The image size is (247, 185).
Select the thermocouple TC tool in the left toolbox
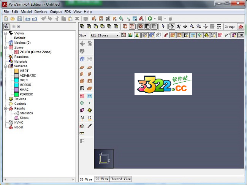[x=90, y=96]
